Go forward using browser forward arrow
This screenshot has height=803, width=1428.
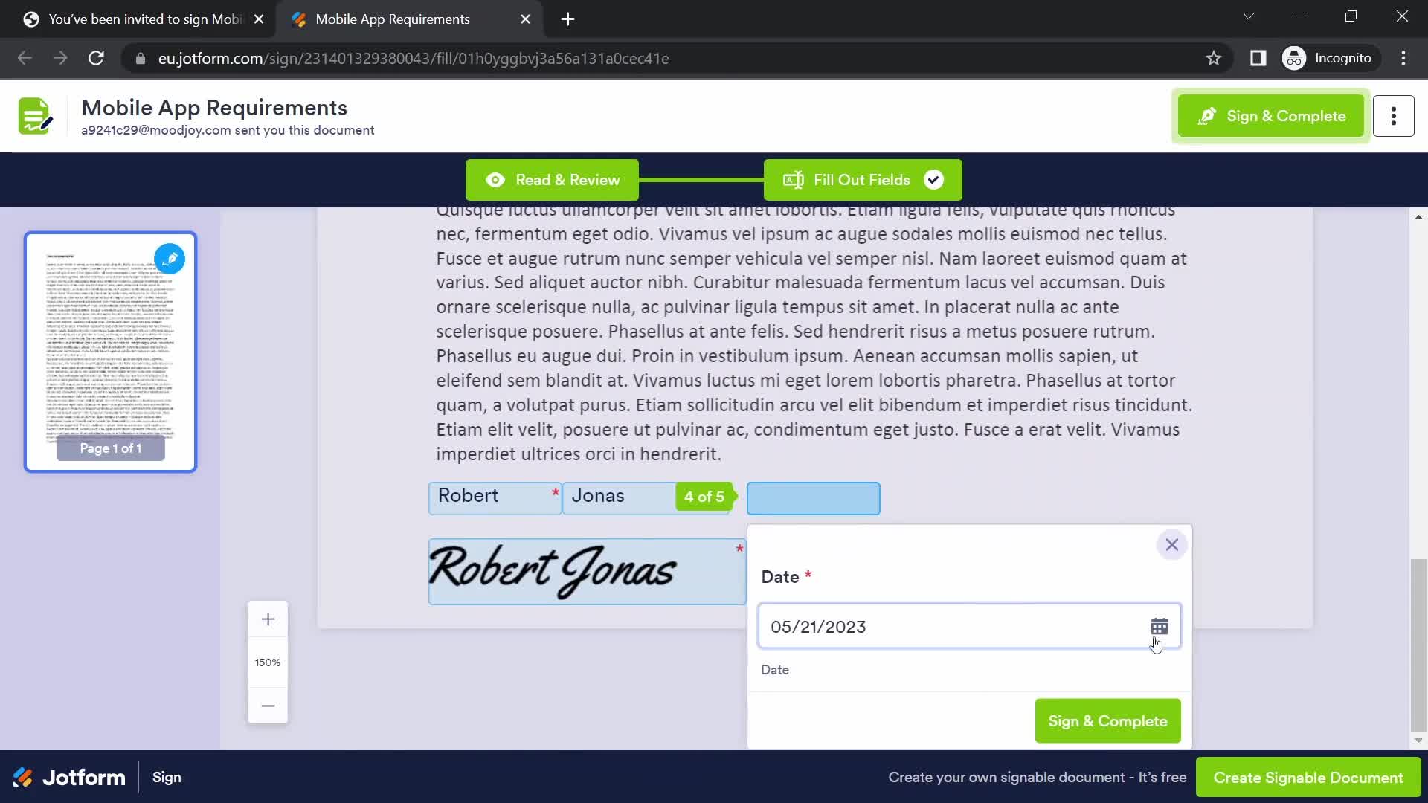tap(60, 58)
